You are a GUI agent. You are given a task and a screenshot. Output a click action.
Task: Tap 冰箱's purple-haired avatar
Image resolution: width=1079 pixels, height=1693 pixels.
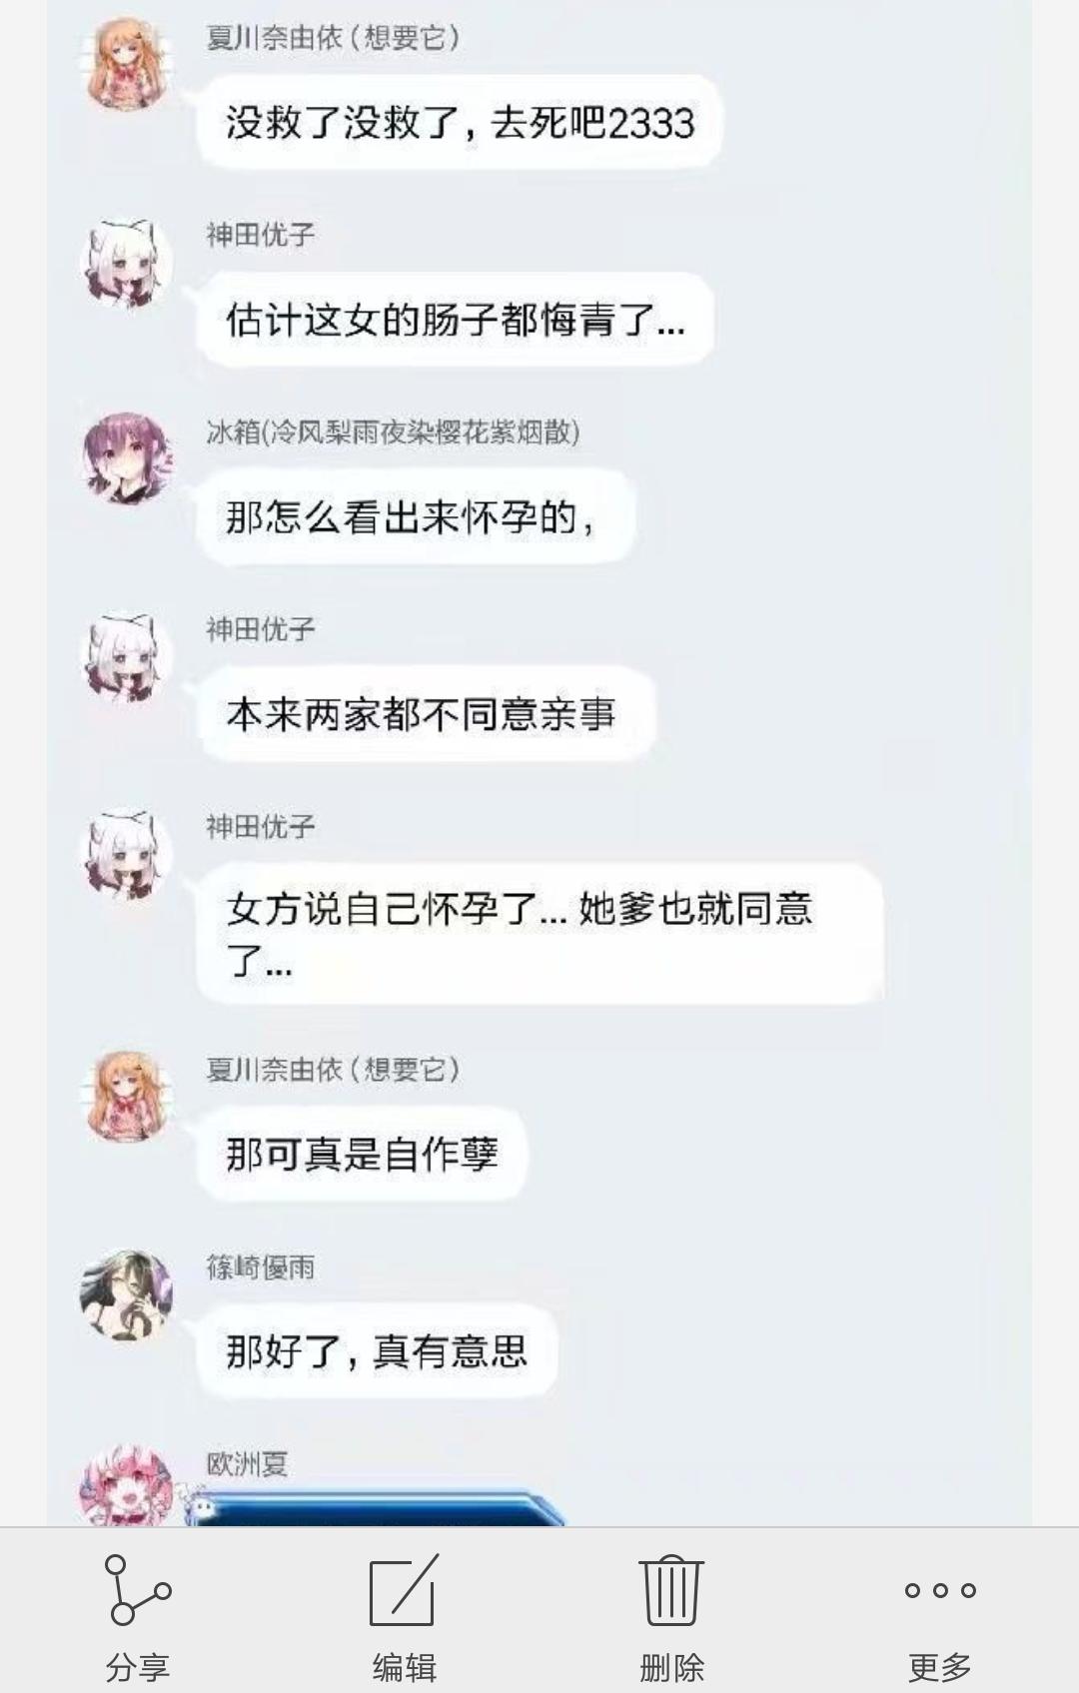click(x=127, y=458)
